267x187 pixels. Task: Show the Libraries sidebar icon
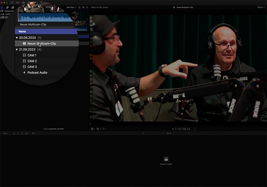[2, 7]
